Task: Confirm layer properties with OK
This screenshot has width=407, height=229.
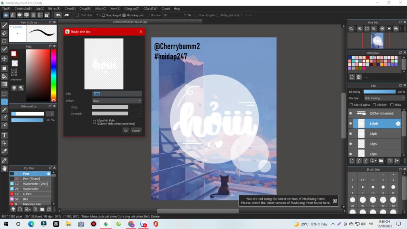Action: click(126, 130)
